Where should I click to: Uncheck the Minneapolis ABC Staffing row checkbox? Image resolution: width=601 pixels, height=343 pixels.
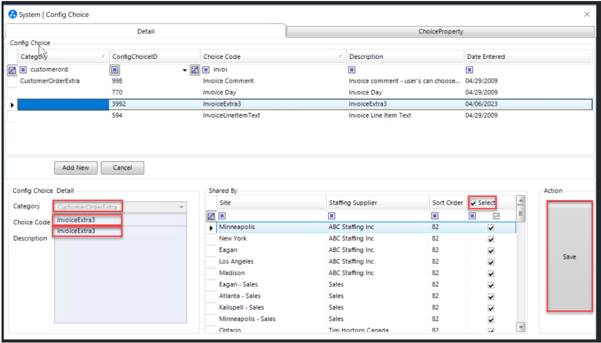491,228
